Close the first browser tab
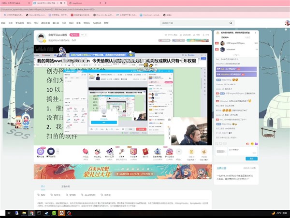 [x=29, y=3]
